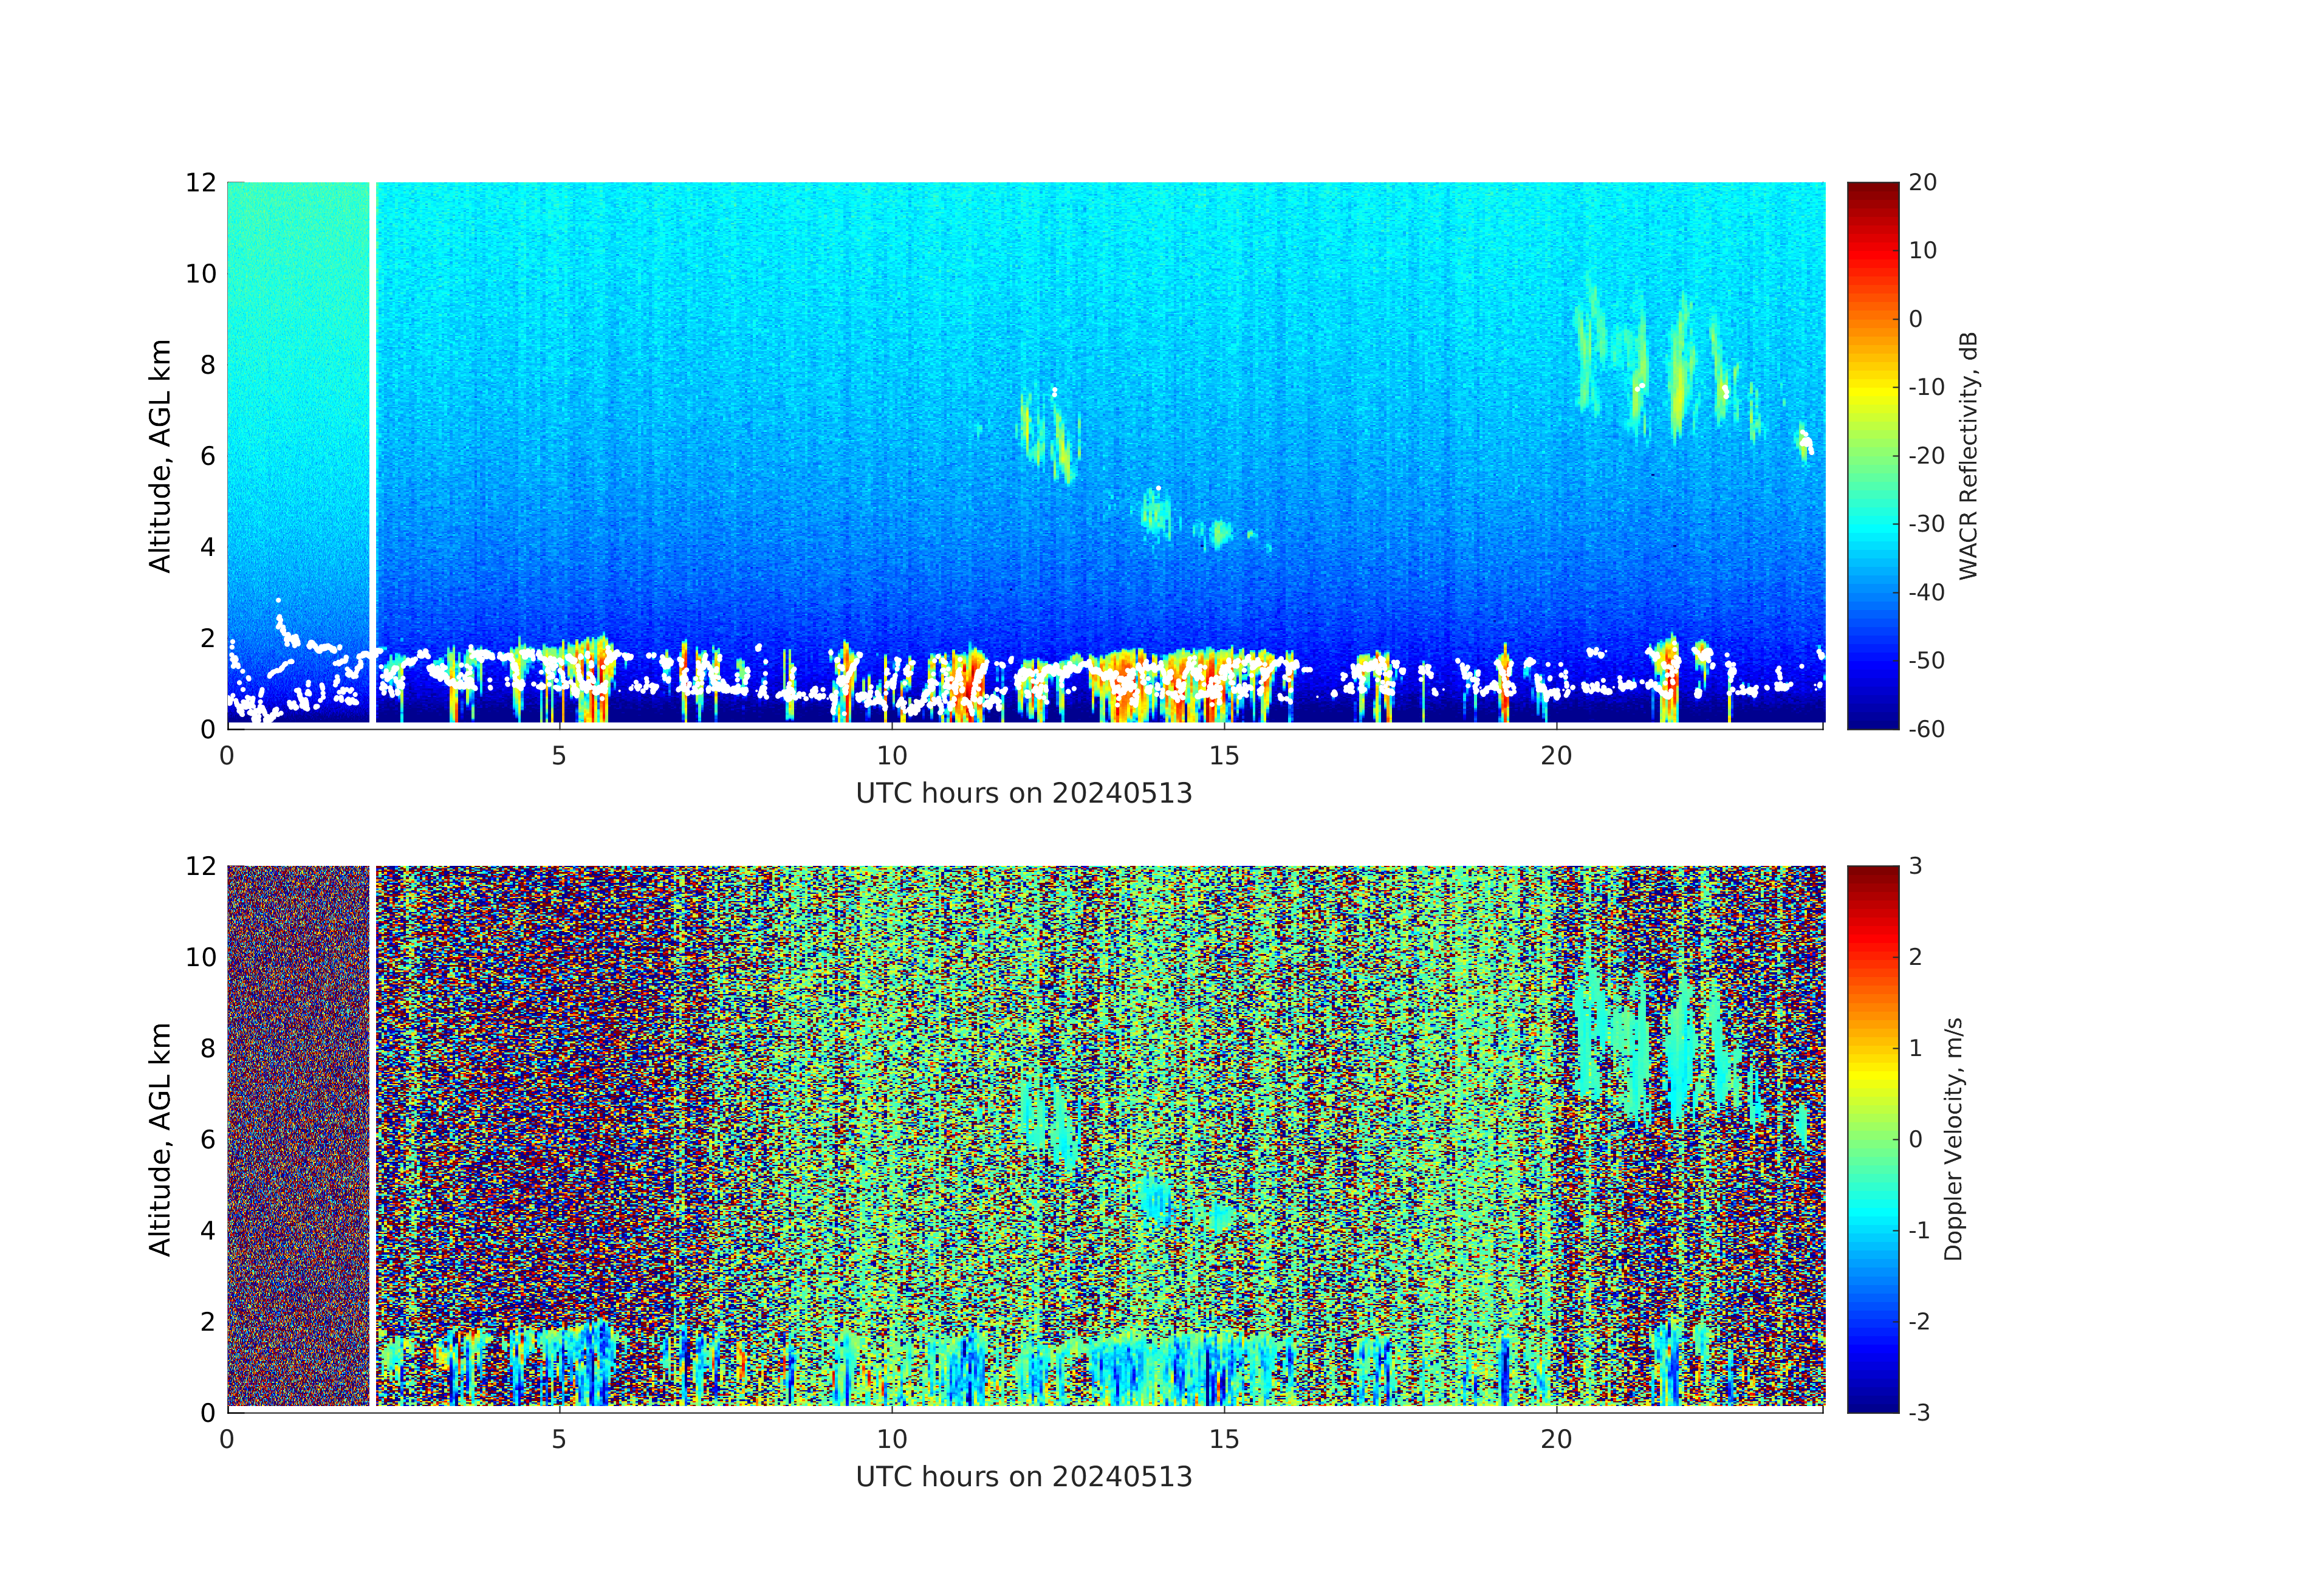Click the white data gap in reflectivity plot
This screenshot has height=1595, width=2324.
[372, 450]
